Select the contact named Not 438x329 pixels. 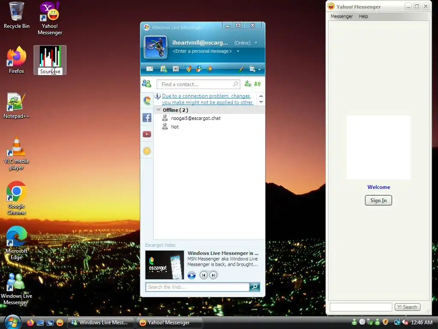point(175,127)
